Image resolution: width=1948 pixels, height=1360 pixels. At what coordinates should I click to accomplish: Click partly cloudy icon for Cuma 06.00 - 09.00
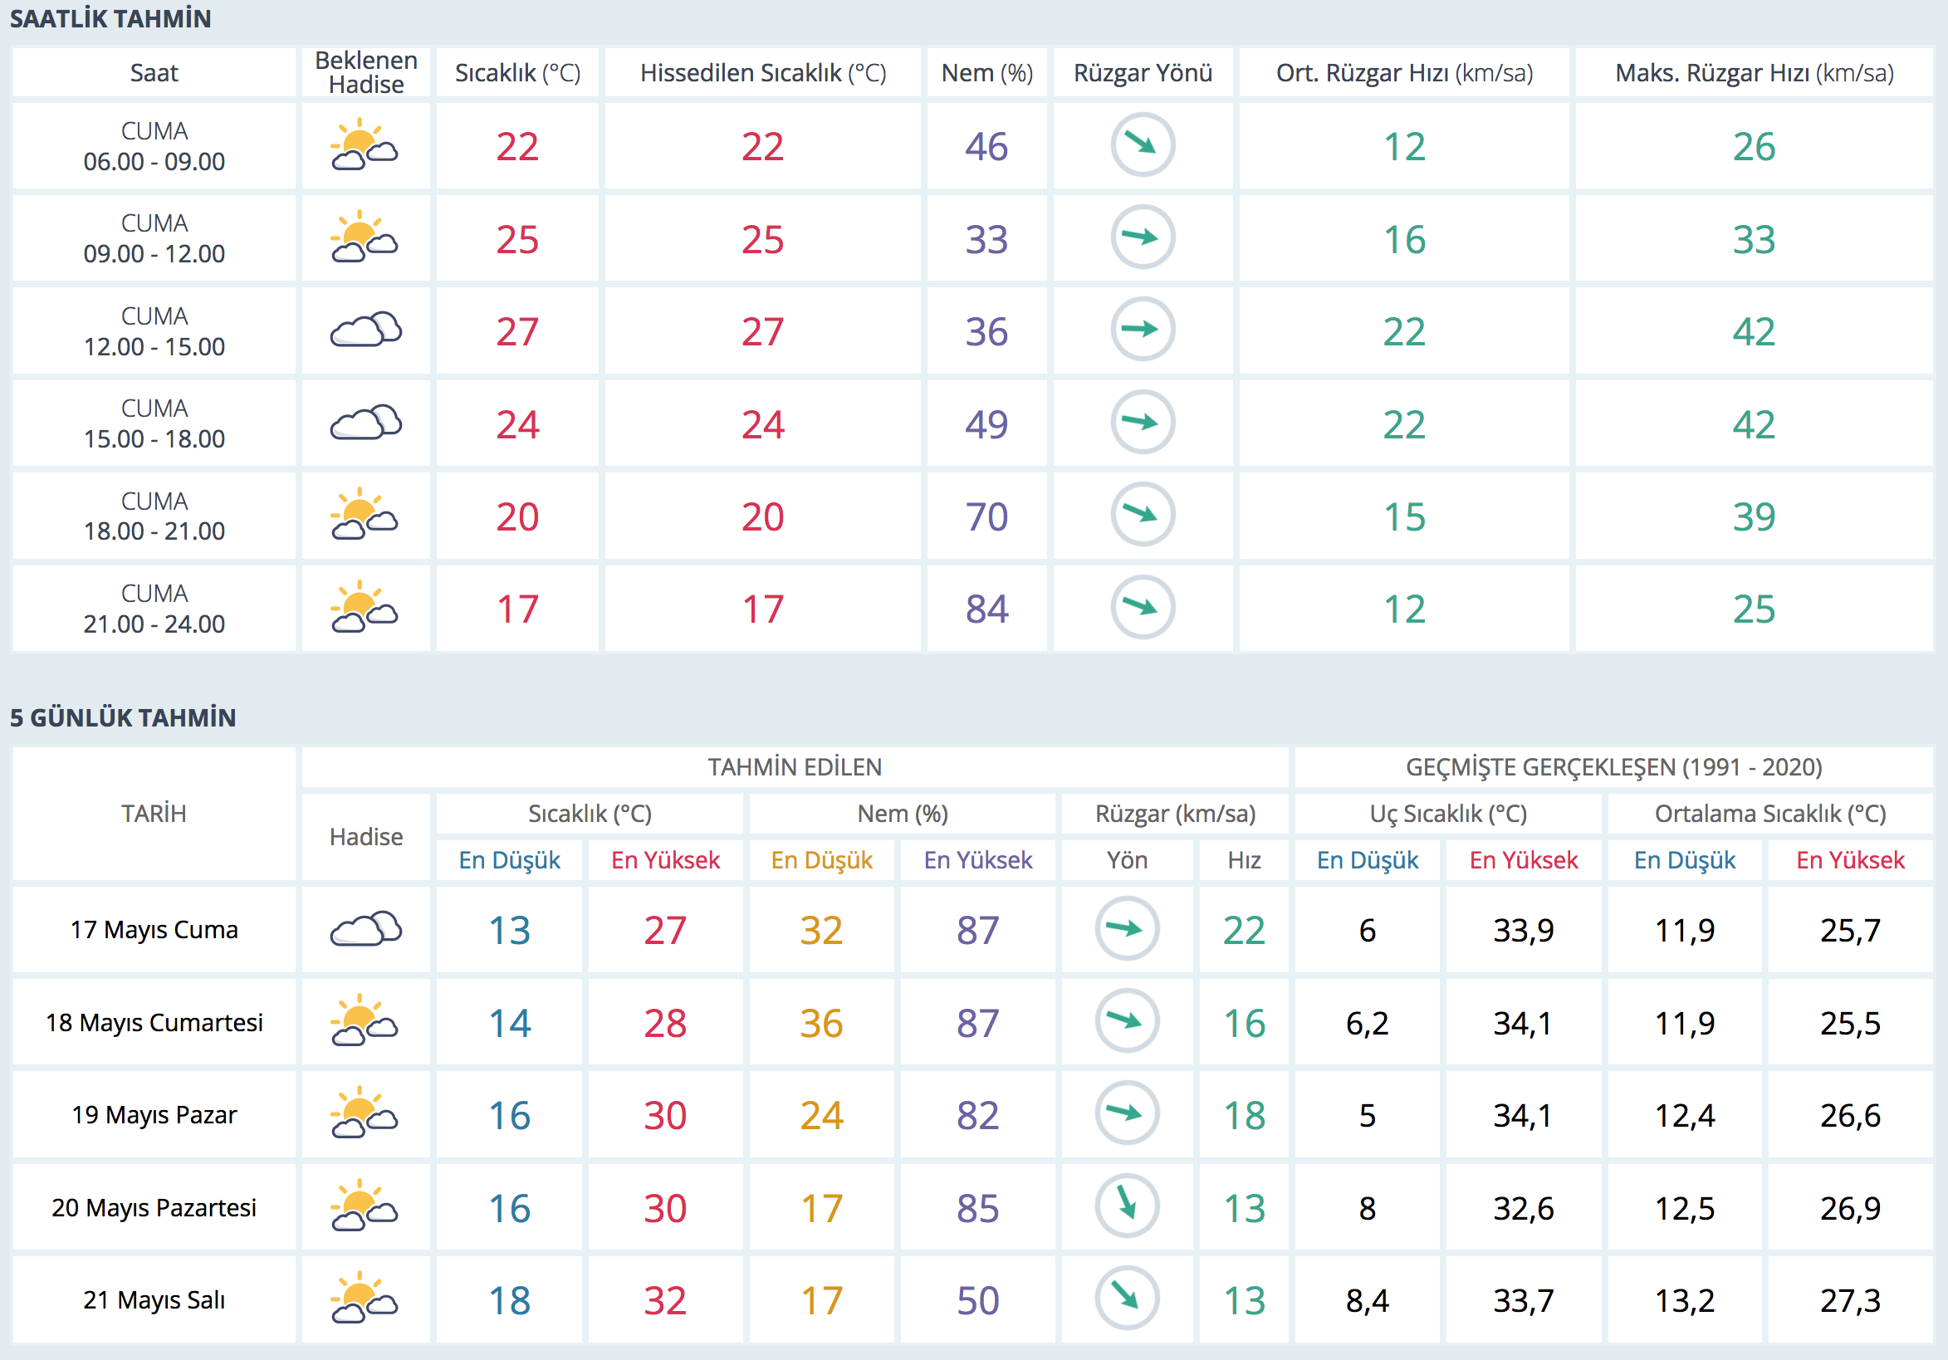click(x=365, y=146)
